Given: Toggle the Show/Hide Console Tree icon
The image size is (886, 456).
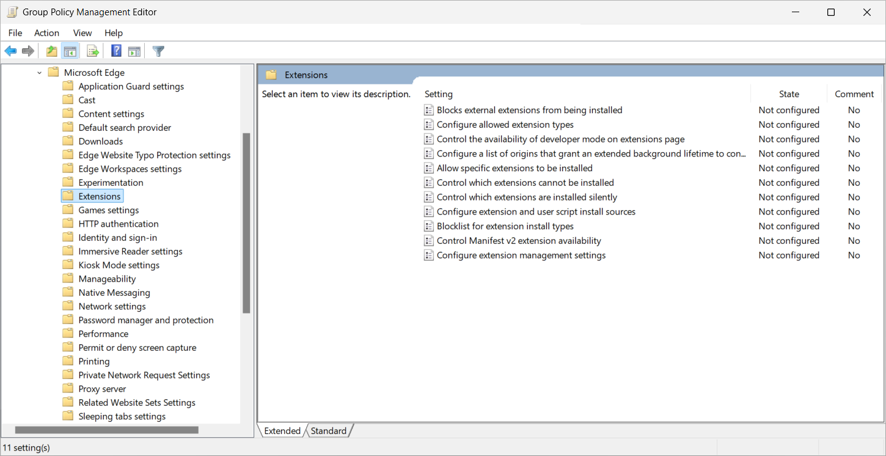Looking at the screenshot, I should click(70, 51).
